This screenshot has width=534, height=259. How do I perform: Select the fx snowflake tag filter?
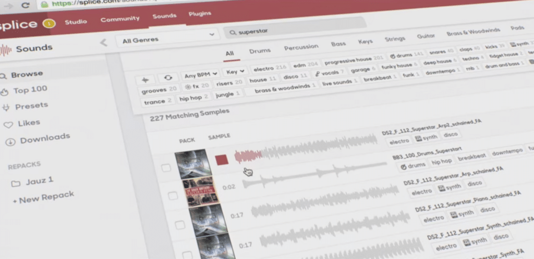(196, 86)
